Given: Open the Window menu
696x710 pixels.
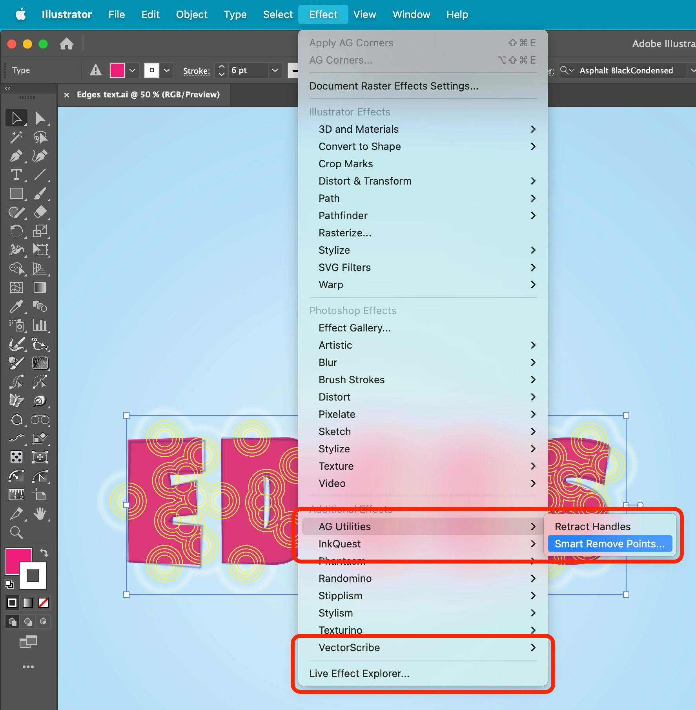Looking at the screenshot, I should click(x=411, y=14).
